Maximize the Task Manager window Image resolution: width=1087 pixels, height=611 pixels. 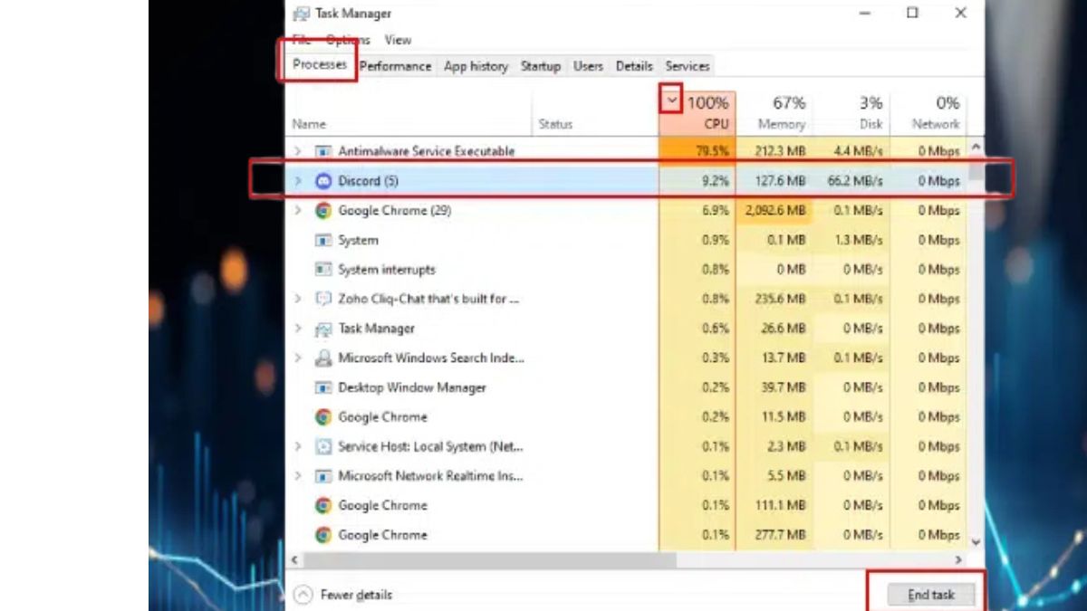(913, 13)
